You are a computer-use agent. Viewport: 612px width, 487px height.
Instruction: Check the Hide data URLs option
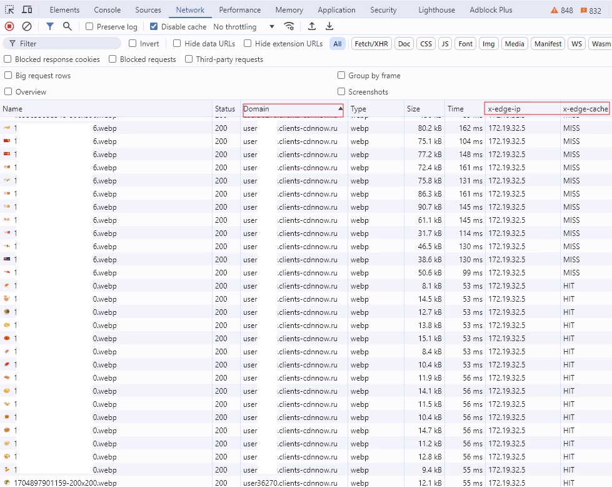tap(177, 44)
